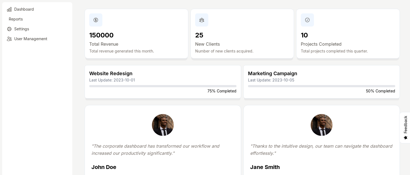Click the 25 new clients figure

pyautogui.click(x=199, y=35)
